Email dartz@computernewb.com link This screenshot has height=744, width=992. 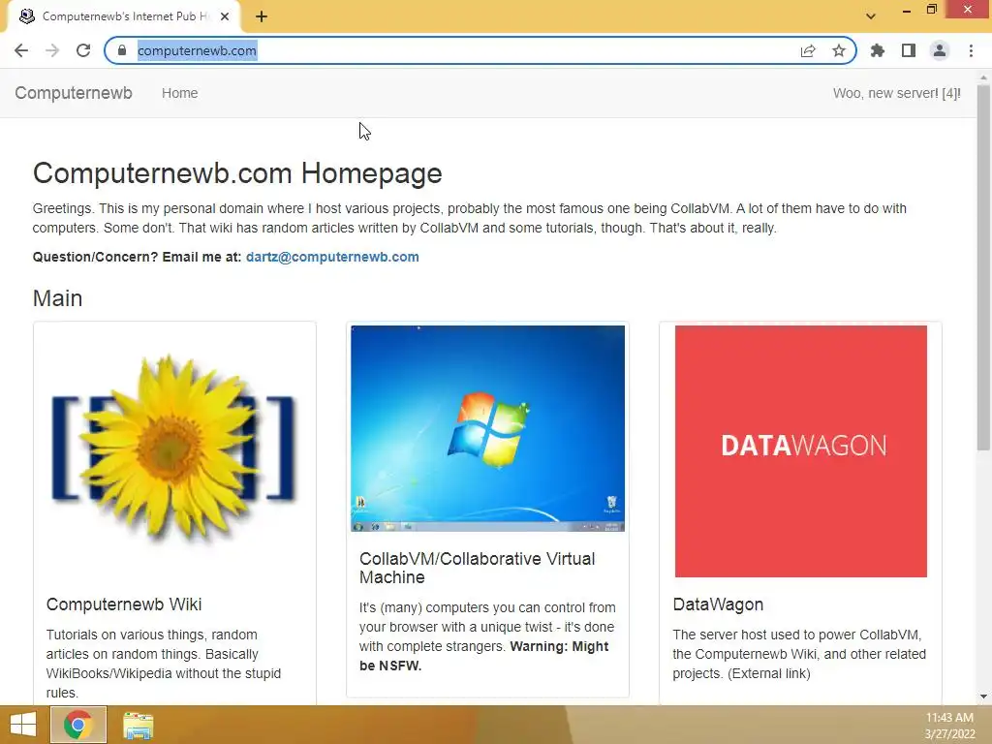[332, 257]
